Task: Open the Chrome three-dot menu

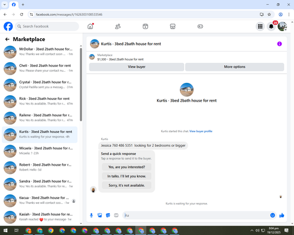Action: point(289,15)
